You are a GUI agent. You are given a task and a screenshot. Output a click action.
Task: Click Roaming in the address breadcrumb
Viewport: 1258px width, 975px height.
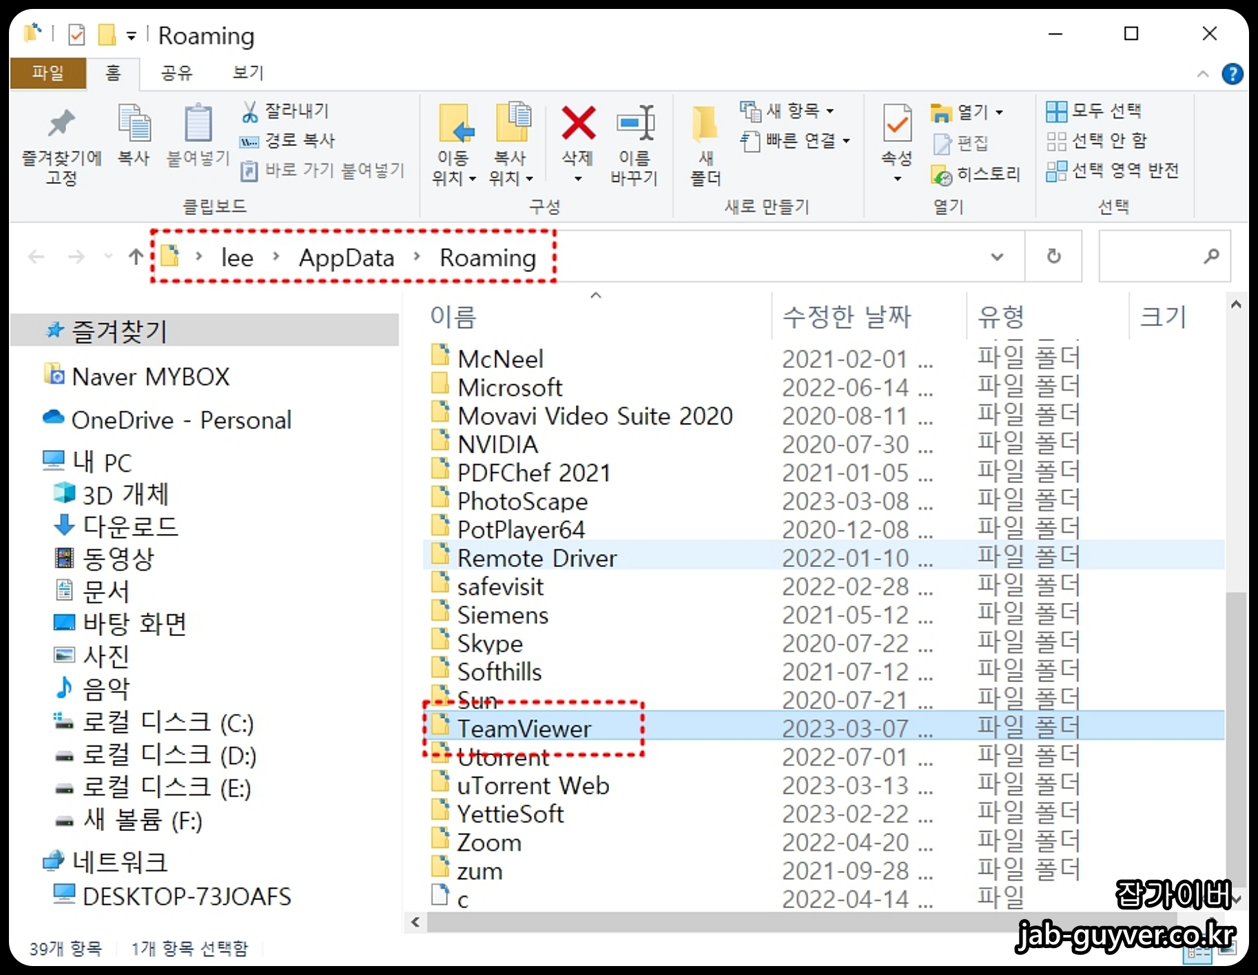488,258
